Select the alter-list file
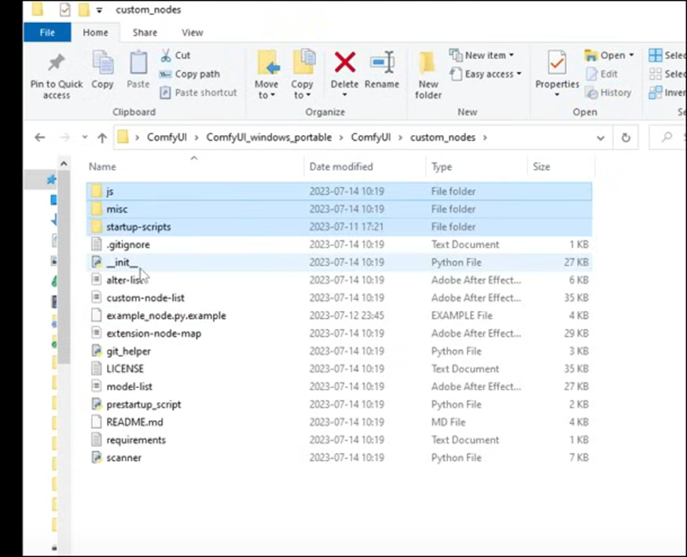 (x=339, y=280)
